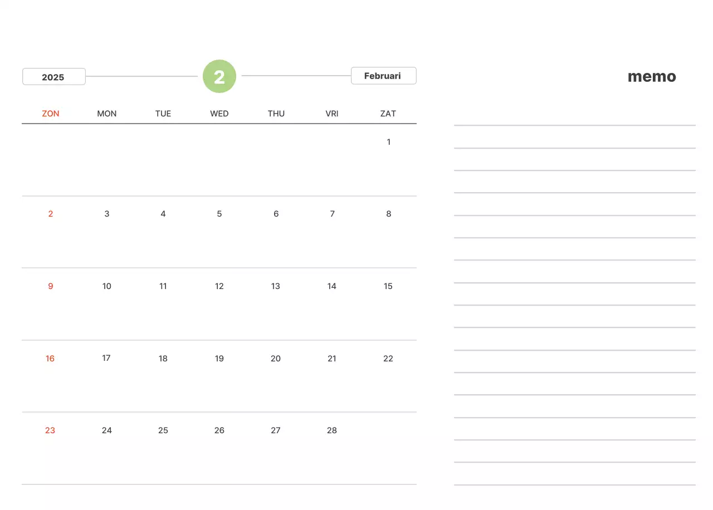
Task: Click the VRI day column header
Action: (332, 114)
